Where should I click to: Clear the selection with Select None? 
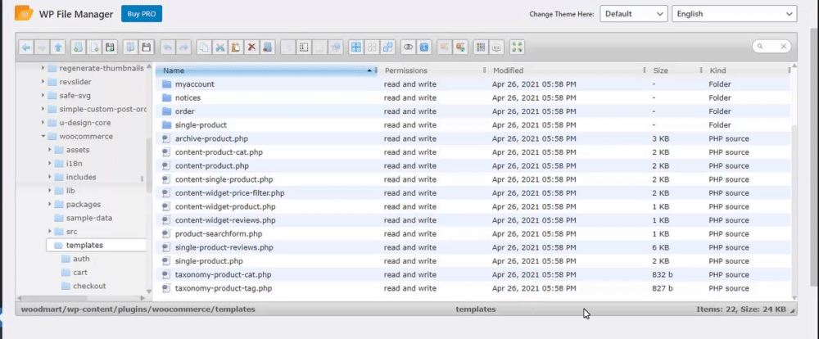tap(371, 47)
